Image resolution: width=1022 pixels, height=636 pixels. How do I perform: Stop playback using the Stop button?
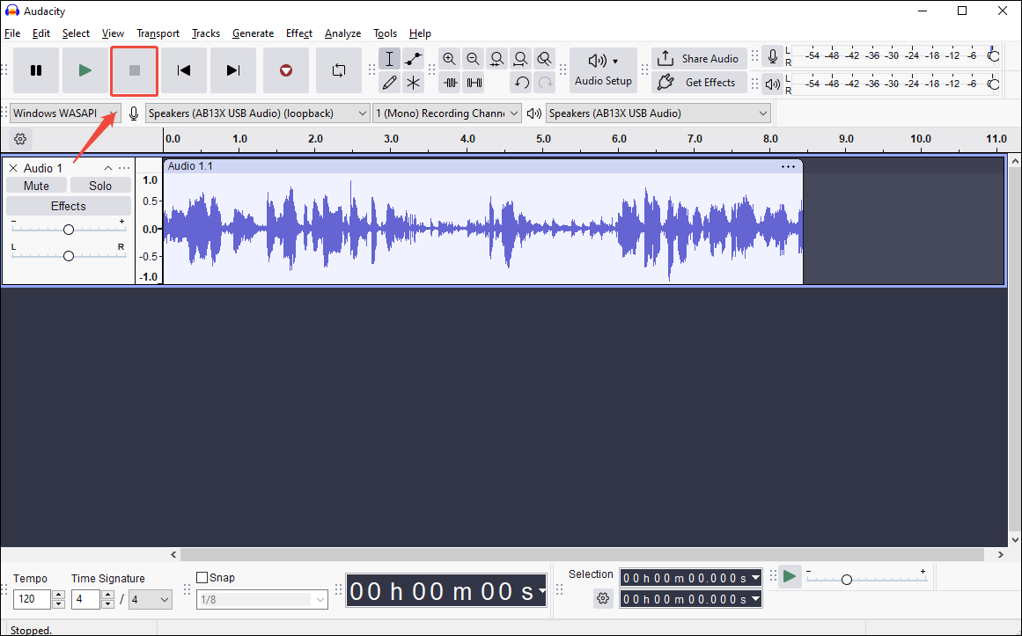coord(135,70)
